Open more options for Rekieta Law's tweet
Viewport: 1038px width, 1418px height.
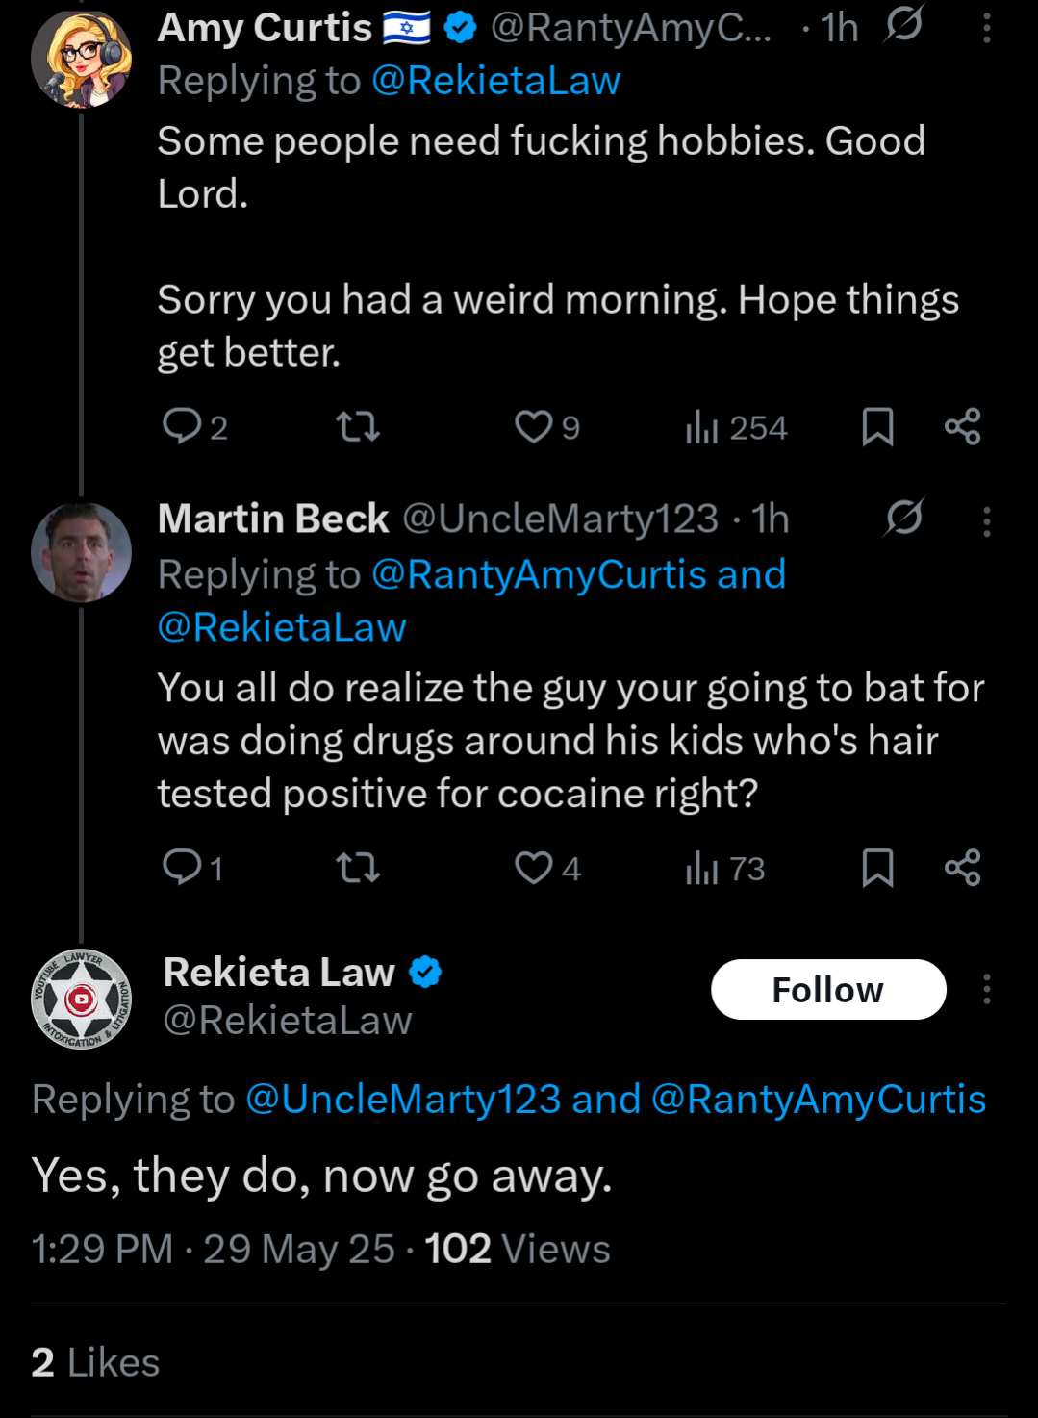point(986,989)
